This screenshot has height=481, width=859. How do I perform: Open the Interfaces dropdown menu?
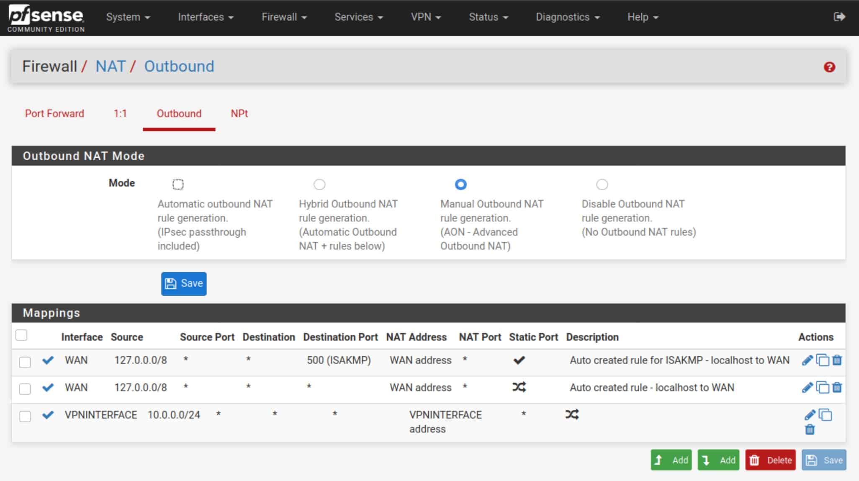point(206,17)
